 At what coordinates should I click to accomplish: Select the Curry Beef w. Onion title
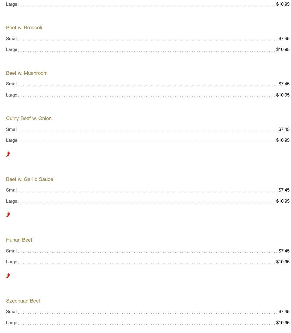[29, 118]
